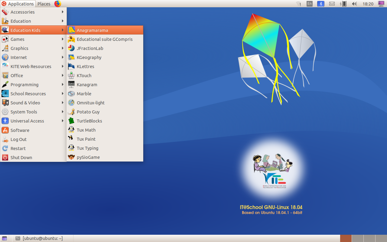
Task: Open the Places menu
Action: pos(44,4)
